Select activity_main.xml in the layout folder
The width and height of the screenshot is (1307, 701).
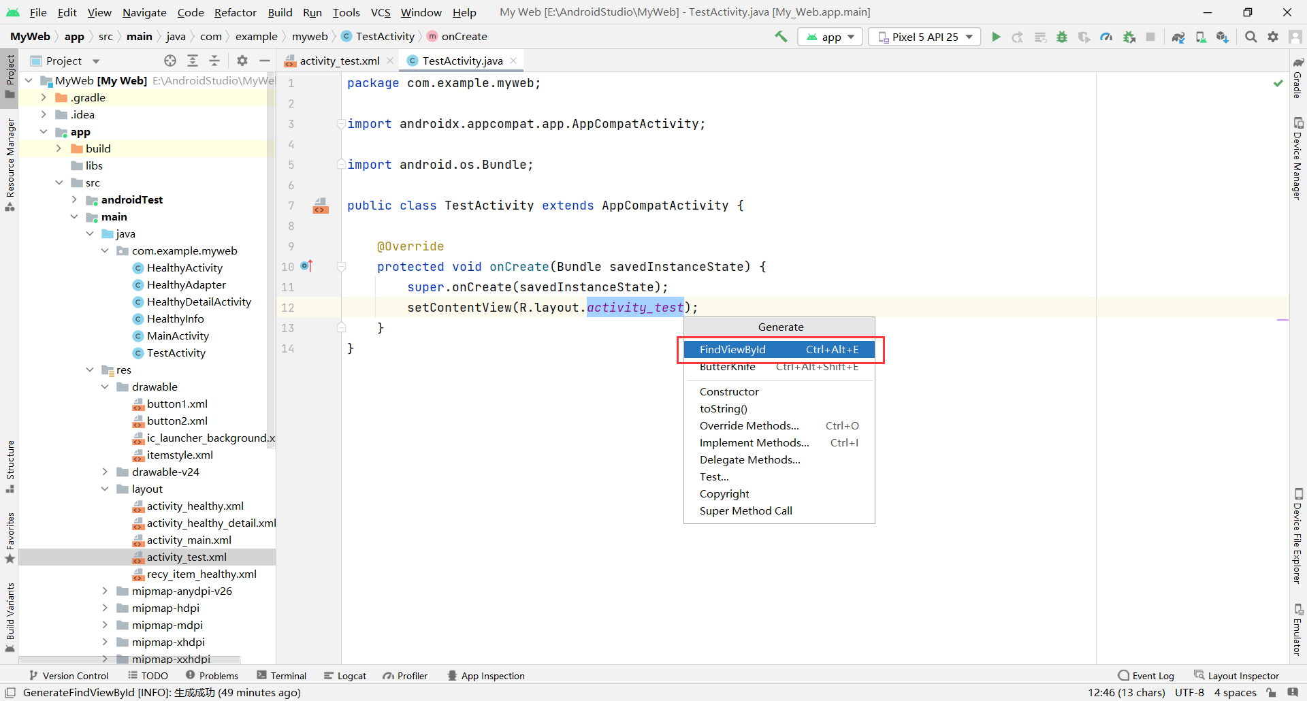(189, 540)
